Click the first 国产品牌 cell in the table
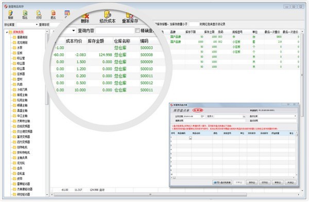 pyautogui.click(x=176, y=37)
